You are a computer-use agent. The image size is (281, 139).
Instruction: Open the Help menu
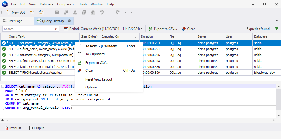pos(110,4)
